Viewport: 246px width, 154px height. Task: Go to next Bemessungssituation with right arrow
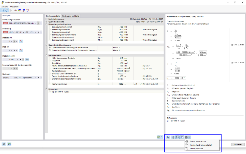tap(41, 23)
